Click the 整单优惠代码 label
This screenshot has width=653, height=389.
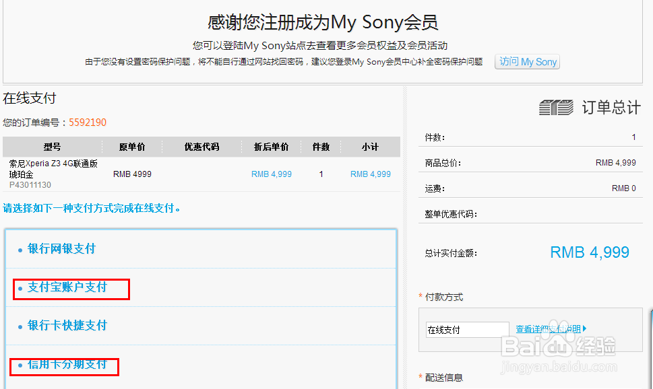451,214
